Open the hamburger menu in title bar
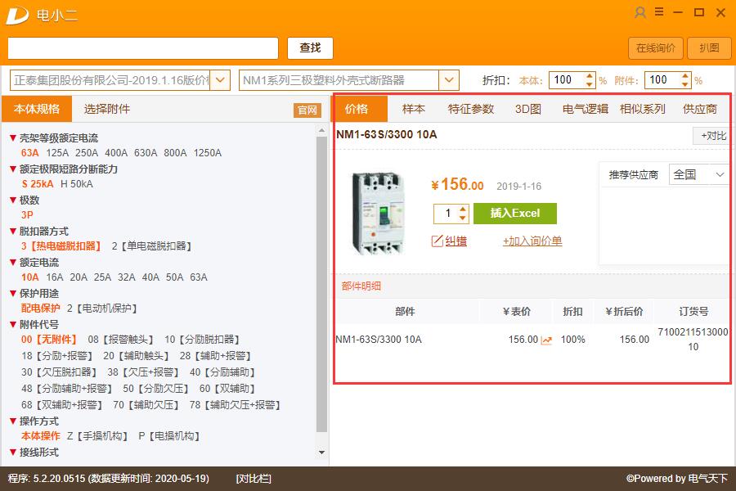This screenshot has height=491, width=736. [658, 12]
